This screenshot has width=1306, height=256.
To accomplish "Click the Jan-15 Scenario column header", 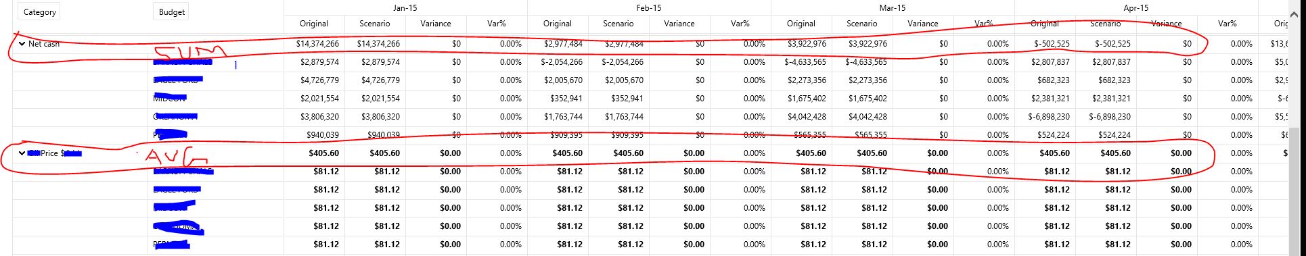I will coord(375,24).
